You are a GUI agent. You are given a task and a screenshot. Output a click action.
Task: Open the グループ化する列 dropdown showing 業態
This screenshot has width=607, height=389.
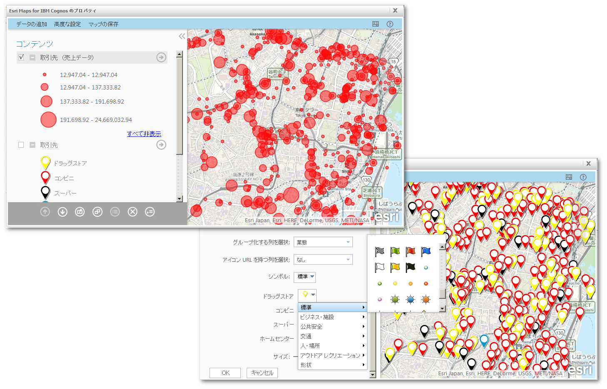pos(323,242)
